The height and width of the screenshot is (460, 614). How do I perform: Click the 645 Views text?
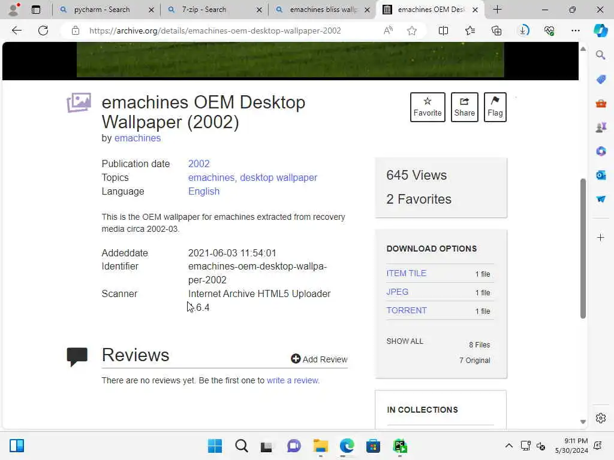[416, 175]
